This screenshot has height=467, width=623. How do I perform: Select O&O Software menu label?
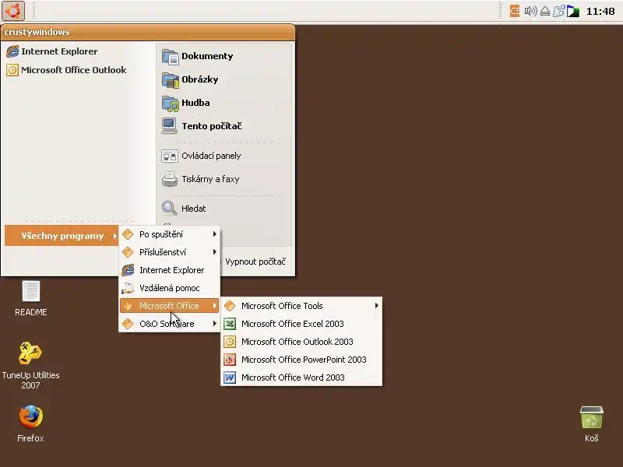(167, 324)
